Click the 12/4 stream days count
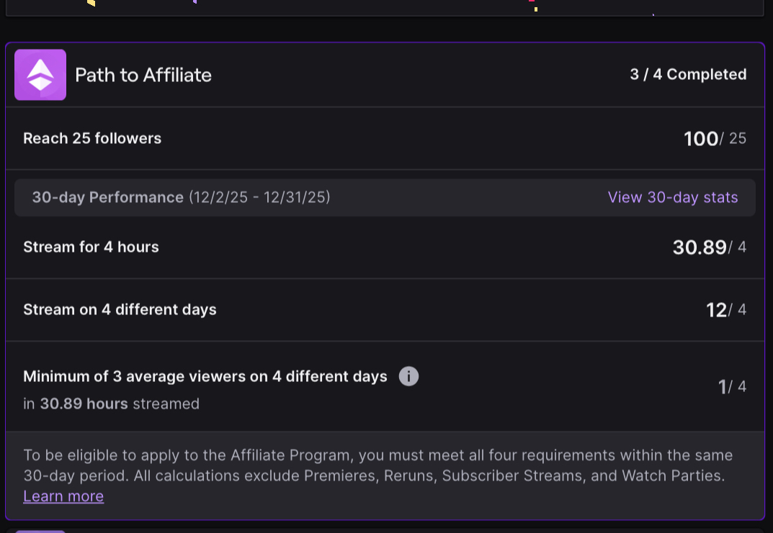This screenshot has width=773, height=533. point(725,310)
